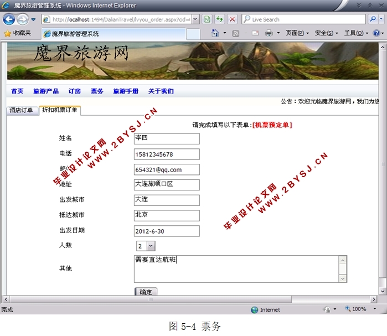Image resolution: width=387 pixels, height=336 pixels.
Task: Open the 订房 navigation link
Action: coord(75,91)
